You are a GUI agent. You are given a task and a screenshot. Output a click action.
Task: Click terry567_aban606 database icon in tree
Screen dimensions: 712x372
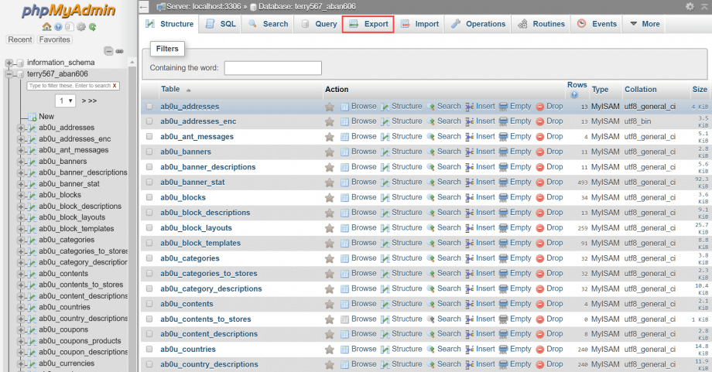20,74
